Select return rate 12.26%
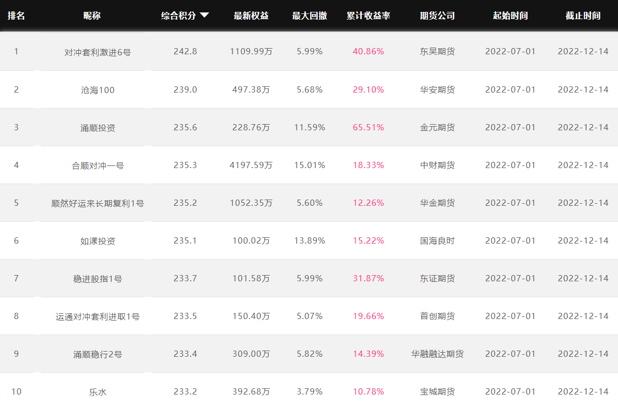The height and width of the screenshot is (409, 618). [x=368, y=203]
